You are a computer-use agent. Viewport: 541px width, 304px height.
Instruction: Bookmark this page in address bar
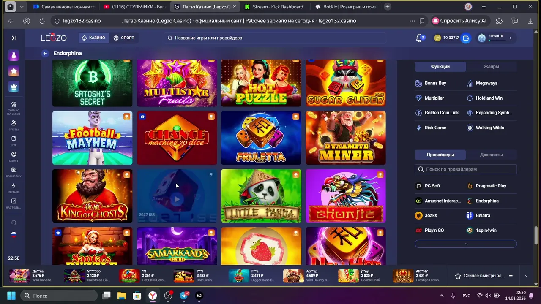point(422,21)
